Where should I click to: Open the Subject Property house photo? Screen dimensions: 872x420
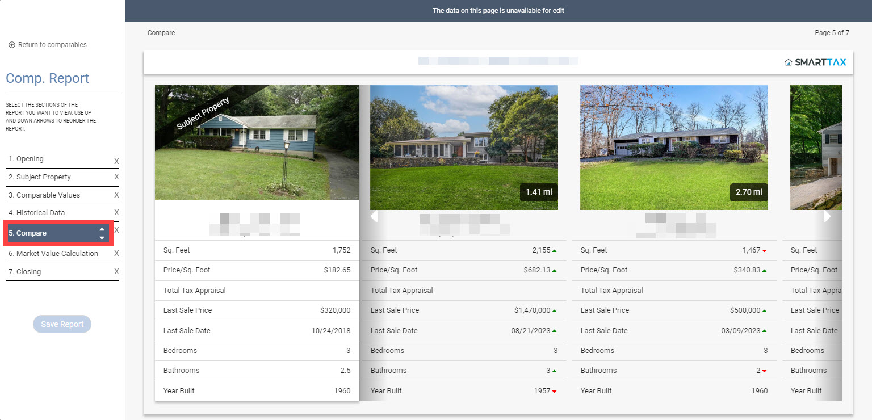coord(257,142)
